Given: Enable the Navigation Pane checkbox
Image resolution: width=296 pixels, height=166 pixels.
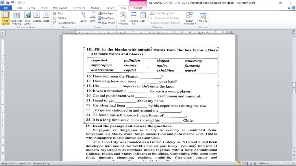Looking at the screenshot, I should click(55, 23).
